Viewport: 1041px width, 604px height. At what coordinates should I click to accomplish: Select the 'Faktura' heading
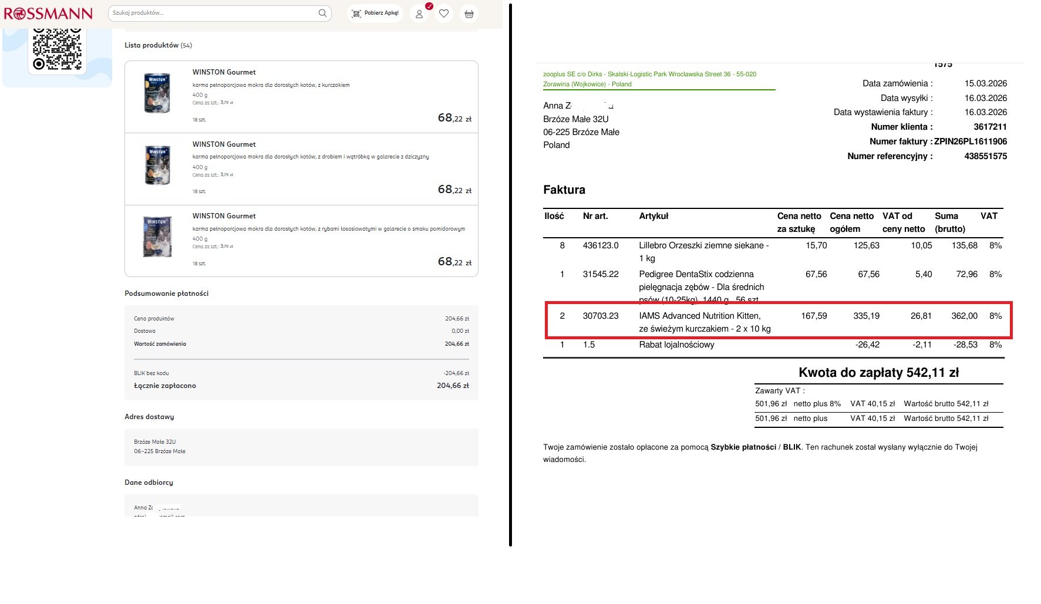tap(564, 190)
